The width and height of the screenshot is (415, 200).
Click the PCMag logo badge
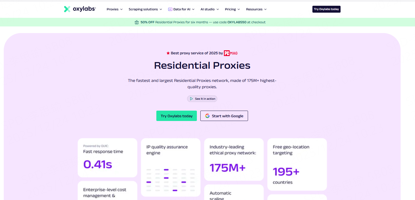point(230,53)
